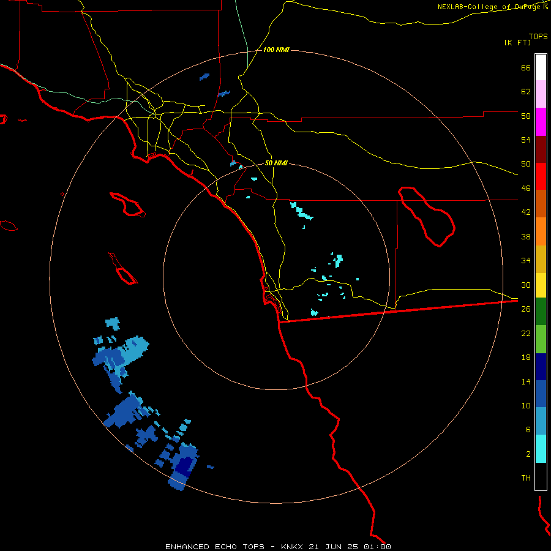551x551 pixels.
Task: Click the "26" legend value
Action: pyautogui.click(x=526, y=309)
